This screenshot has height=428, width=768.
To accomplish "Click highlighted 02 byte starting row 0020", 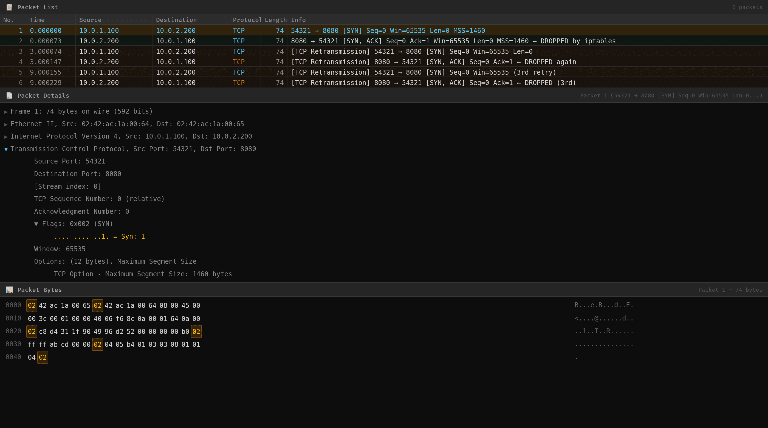I will point(32,331).
